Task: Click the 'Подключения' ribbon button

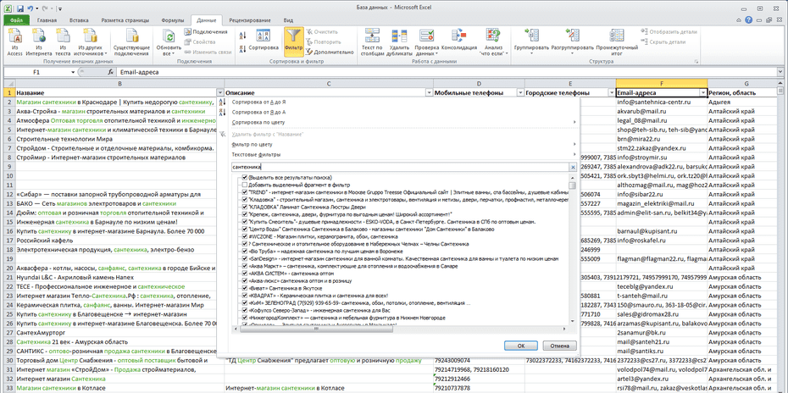Action: click(x=205, y=31)
